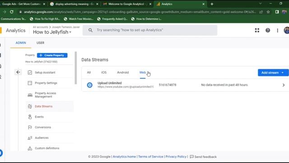Open the Help question mark icon
The width and height of the screenshot is (289, 163).
click(x=268, y=30)
